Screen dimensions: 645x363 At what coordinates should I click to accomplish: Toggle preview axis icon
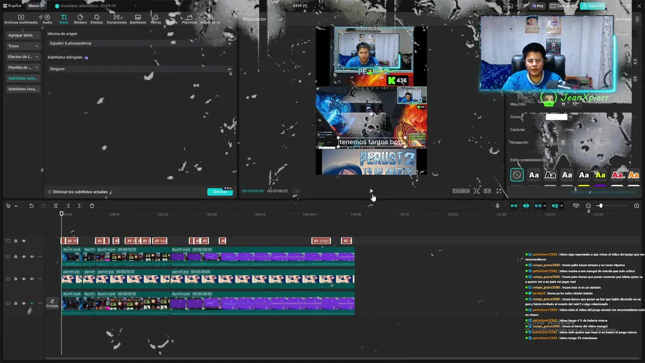pos(554,206)
